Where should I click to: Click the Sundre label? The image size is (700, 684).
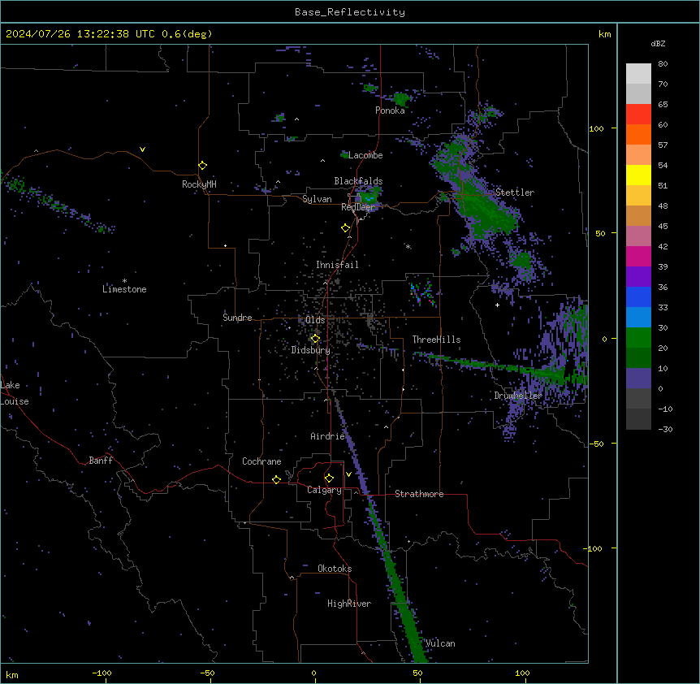tap(237, 318)
